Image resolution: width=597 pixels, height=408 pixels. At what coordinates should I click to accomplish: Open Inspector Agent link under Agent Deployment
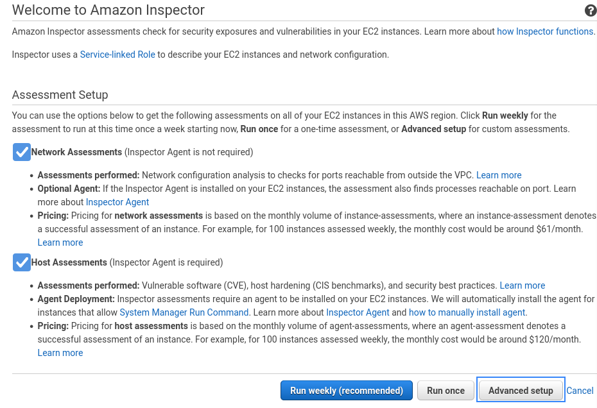click(358, 312)
